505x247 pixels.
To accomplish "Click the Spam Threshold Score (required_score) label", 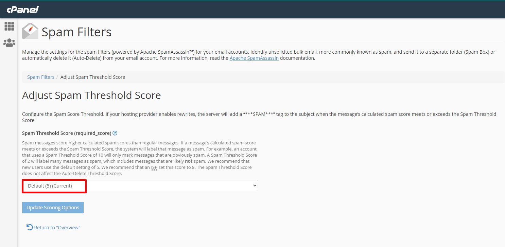I will (x=67, y=133).
